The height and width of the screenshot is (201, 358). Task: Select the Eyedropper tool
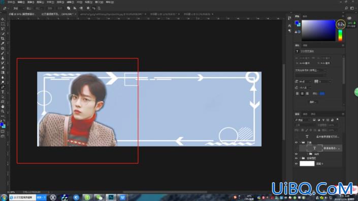coord(3,43)
